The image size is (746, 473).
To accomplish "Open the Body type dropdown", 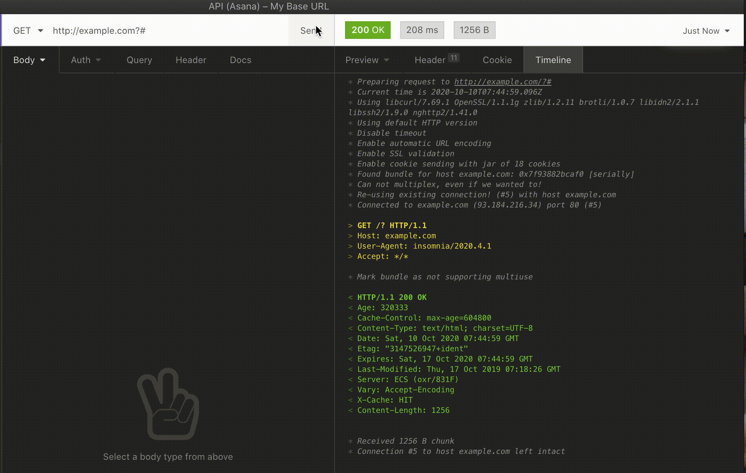I will pyautogui.click(x=29, y=60).
